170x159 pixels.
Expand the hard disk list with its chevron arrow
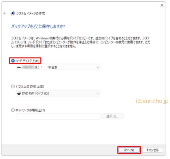click(97, 67)
